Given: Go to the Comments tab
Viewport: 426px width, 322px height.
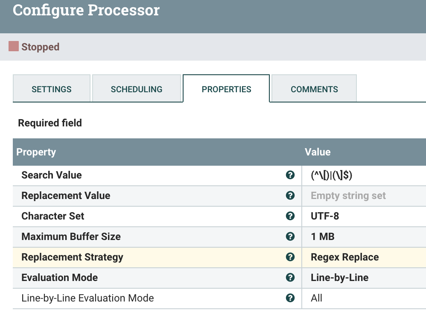Looking at the screenshot, I should (x=314, y=89).
